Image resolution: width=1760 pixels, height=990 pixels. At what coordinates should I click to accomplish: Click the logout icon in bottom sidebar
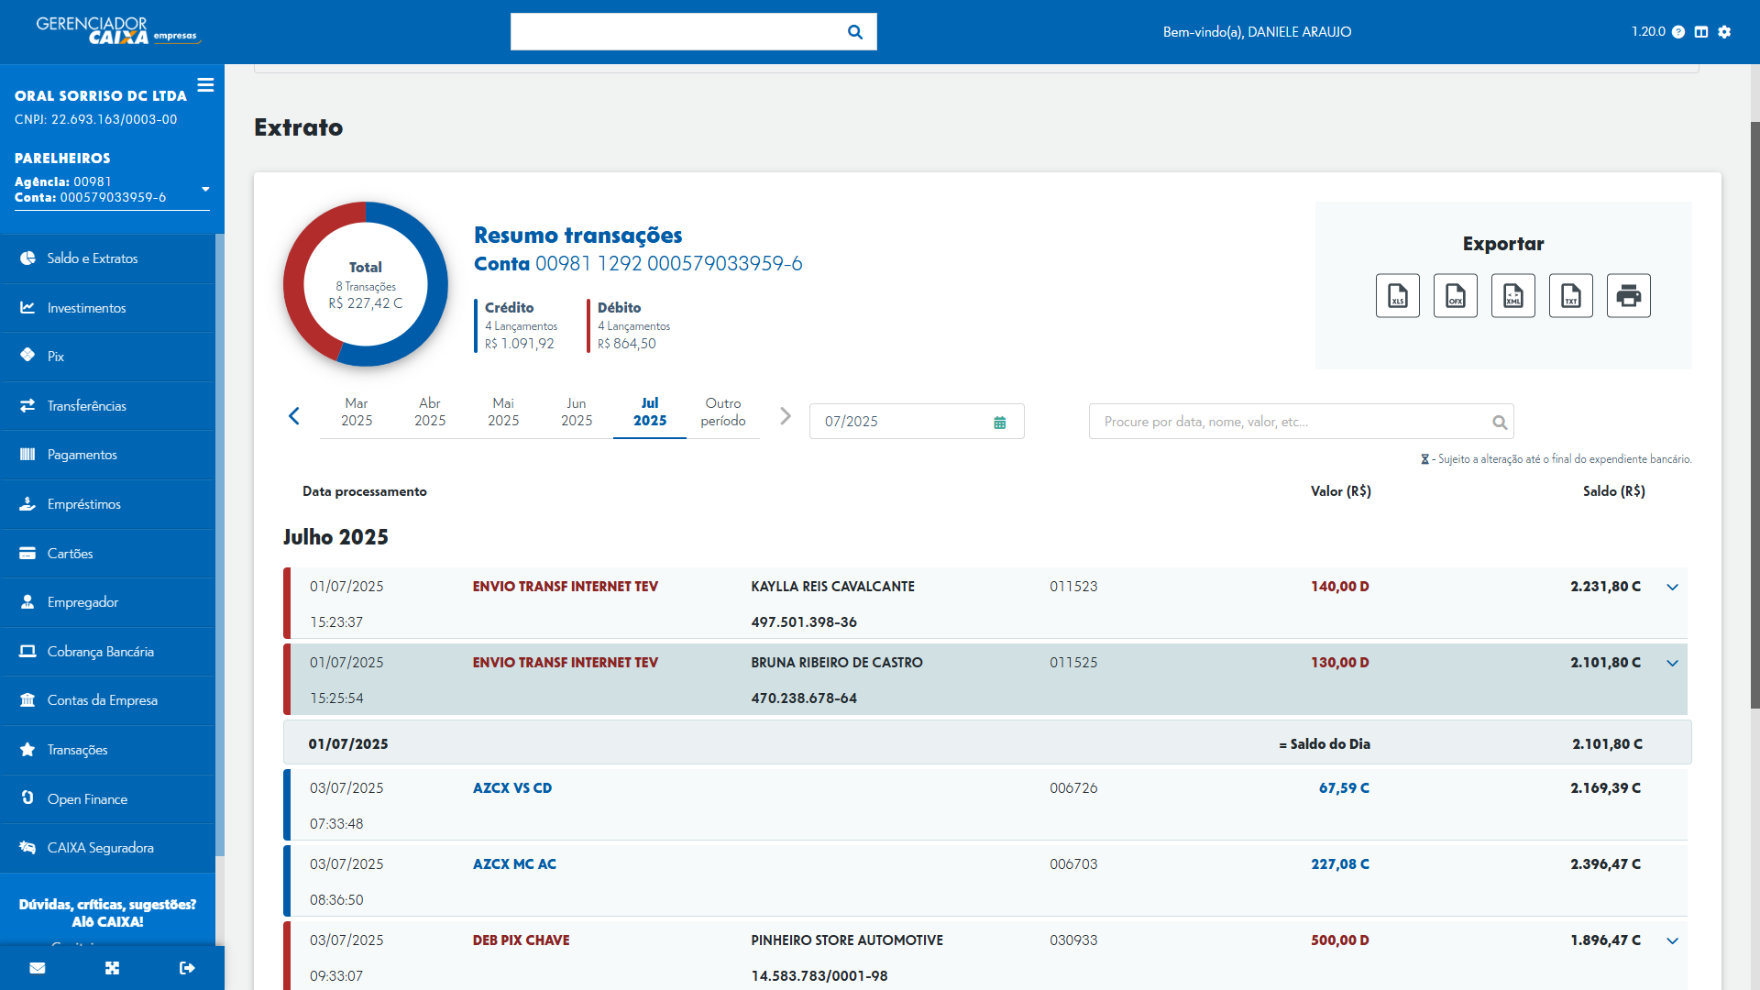[x=187, y=968]
